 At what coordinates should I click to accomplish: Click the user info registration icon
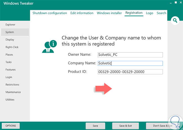click(x=49, y=46)
